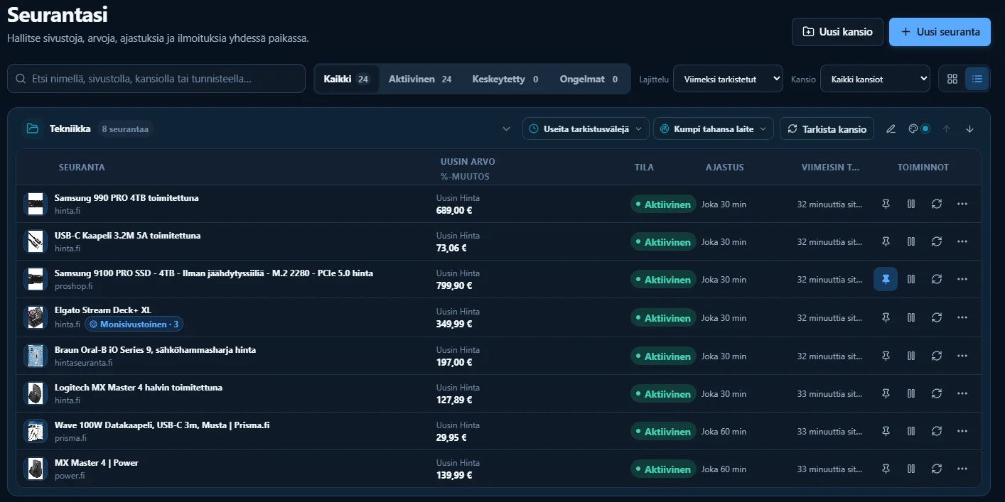Click the Monisivustoinen · 3 badge
Screen dimensions: 1005x502
[x=134, y=324]
